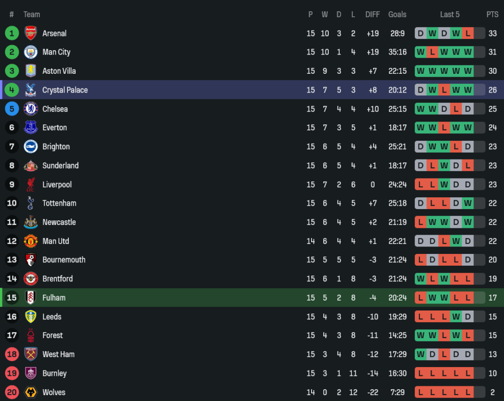Click the Arsenal club crest

31,33
